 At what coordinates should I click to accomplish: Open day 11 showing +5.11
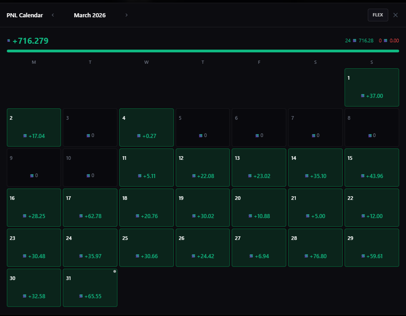coord(146,168)
